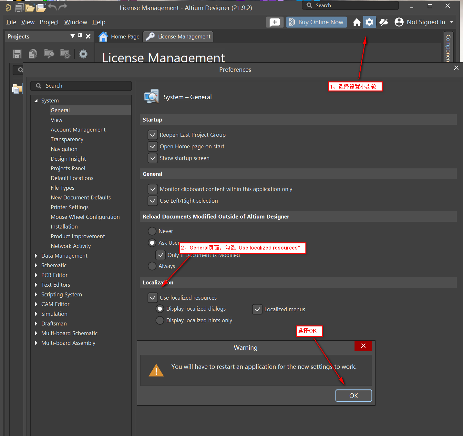Open the Help menu
The height and width of the screenshot is (436, 463).
[99, 22]
